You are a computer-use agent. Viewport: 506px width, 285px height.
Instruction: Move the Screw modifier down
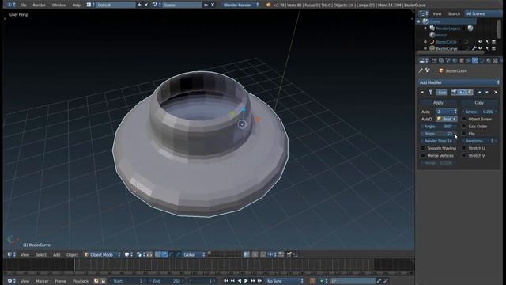point(487,93)
